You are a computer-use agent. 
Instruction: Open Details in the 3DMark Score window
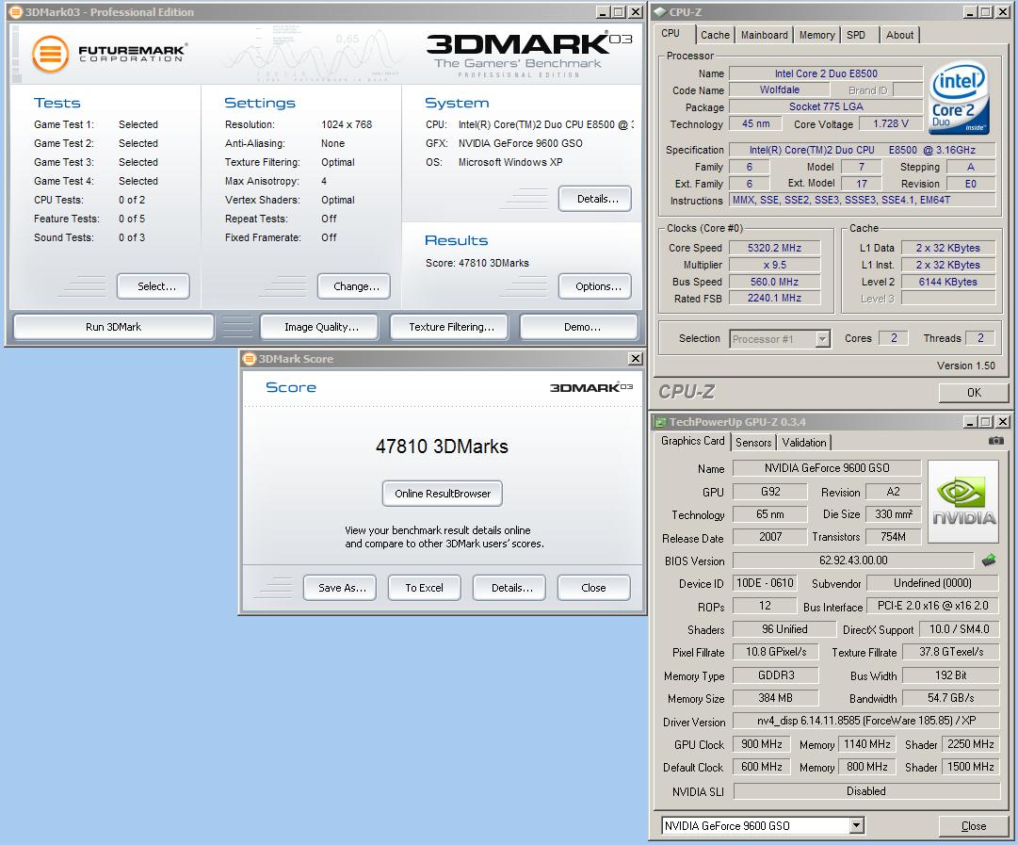click(509, 588)
